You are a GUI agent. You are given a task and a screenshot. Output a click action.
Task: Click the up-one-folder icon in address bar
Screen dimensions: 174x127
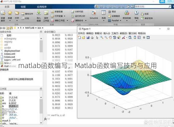[8, 28]
